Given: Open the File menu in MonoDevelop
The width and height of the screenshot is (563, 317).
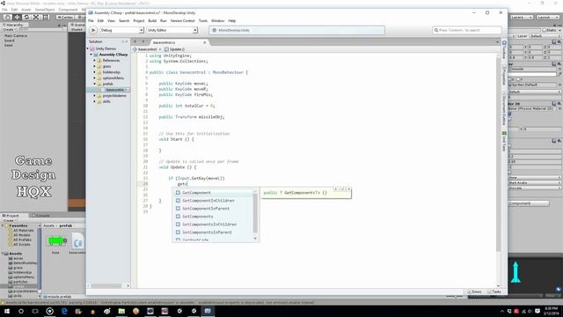Looking at the screenshot, I should point(91,21).
